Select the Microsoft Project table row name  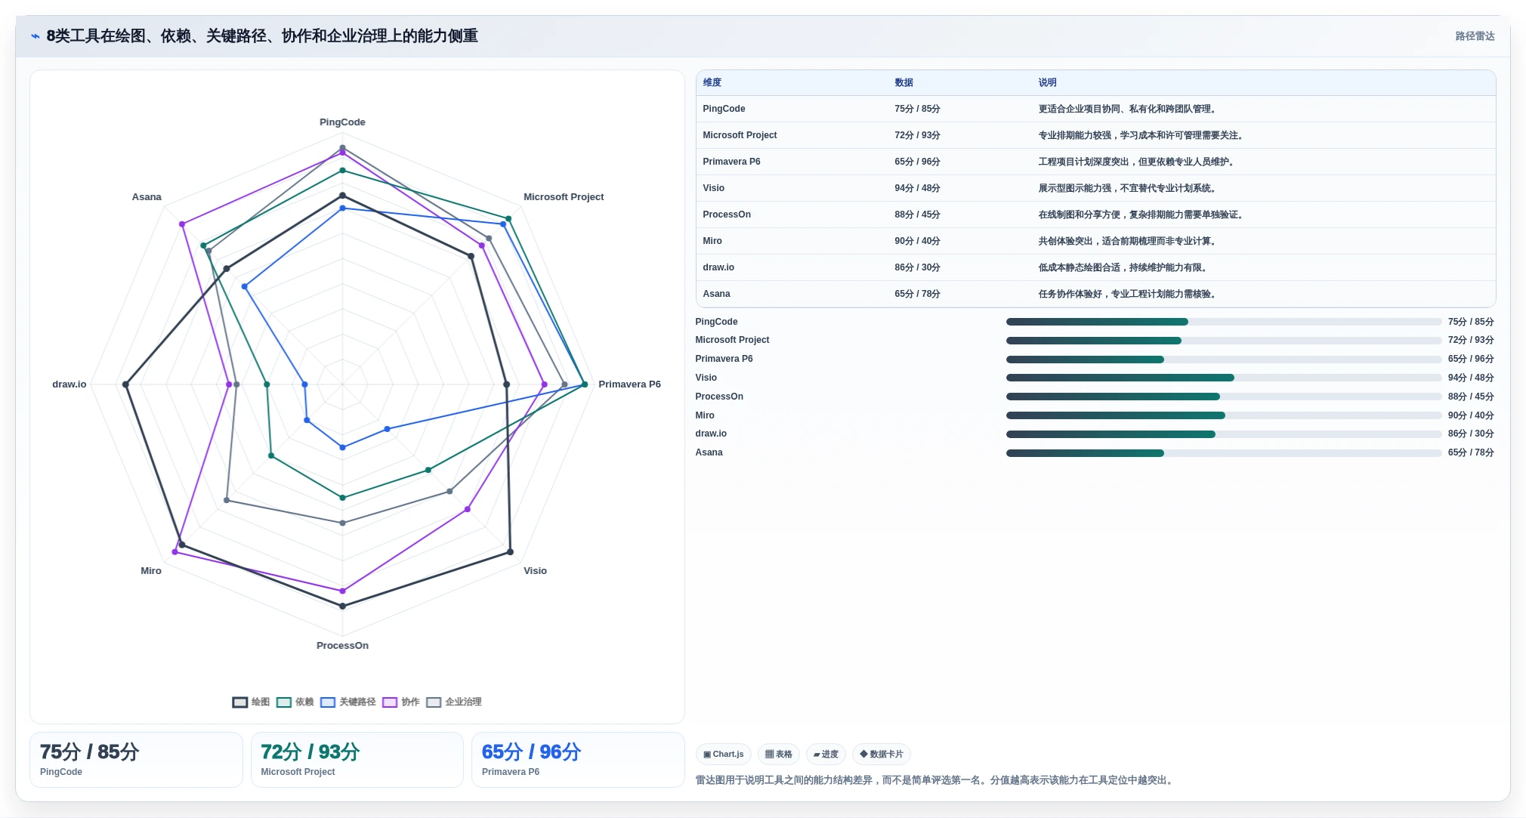740,135
